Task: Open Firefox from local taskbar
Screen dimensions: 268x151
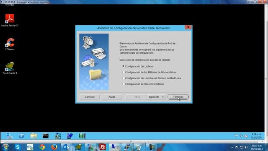Action: click(54, 147)
